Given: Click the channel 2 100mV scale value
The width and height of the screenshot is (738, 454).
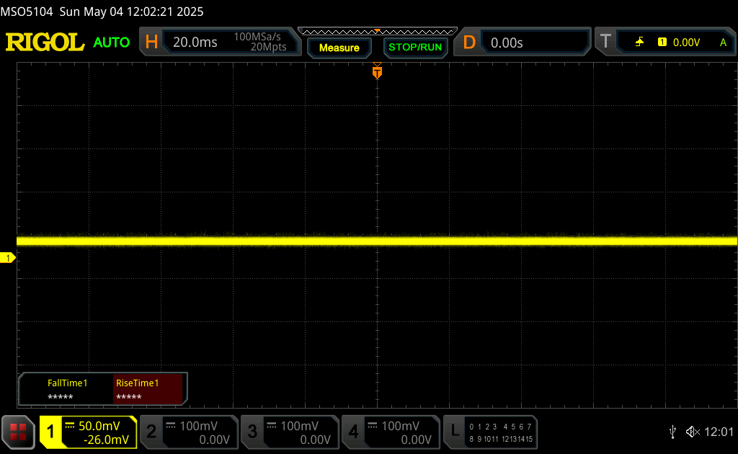Looking at the screenshot, I should [x=199, y=426].
